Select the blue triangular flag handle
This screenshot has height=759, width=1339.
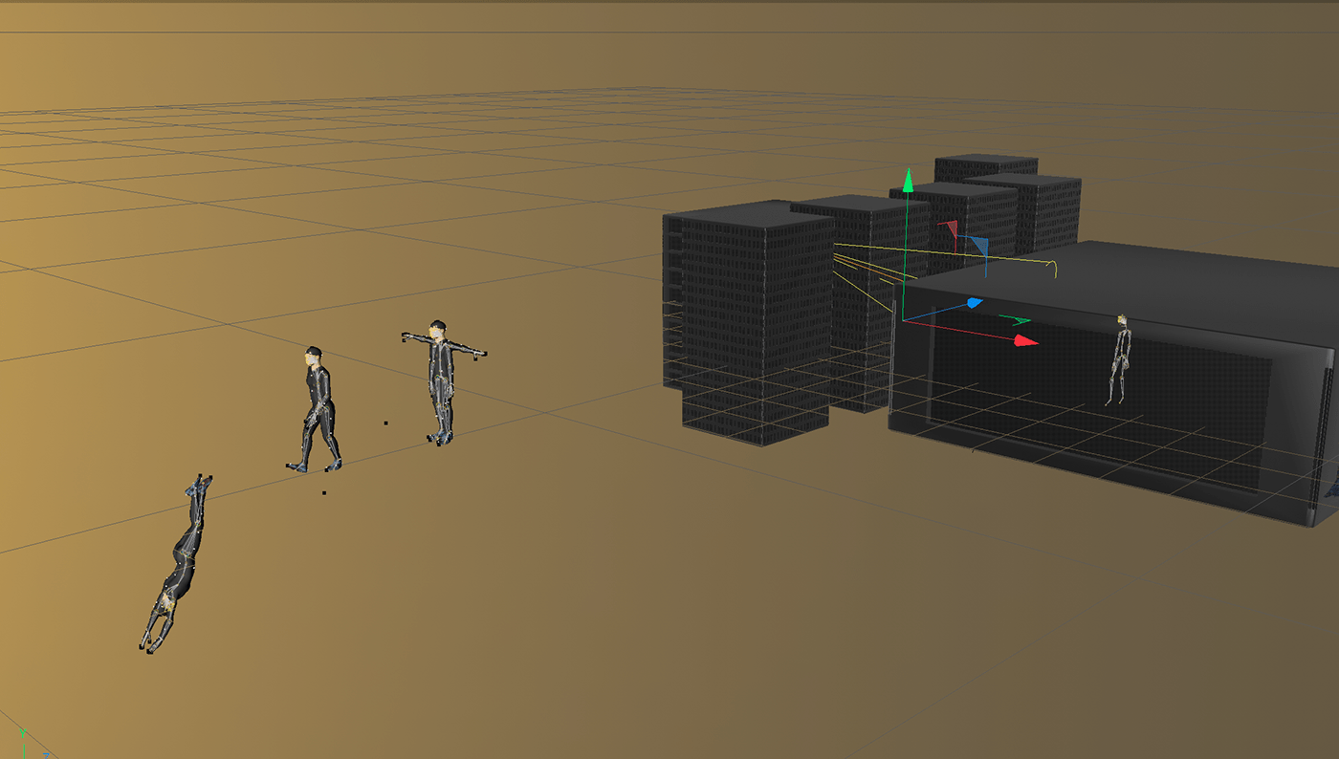click(977, 246)
